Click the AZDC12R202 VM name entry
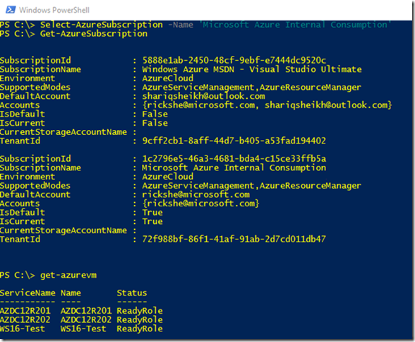 point(86,320)
